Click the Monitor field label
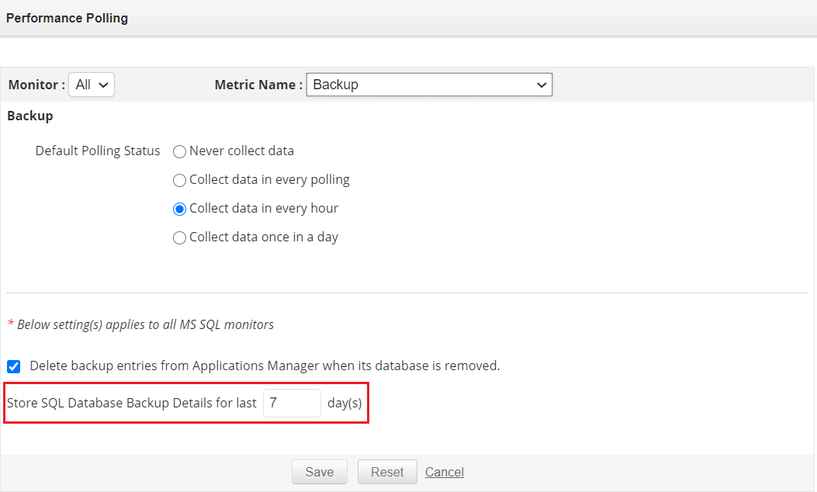 (x=36, y=85)
